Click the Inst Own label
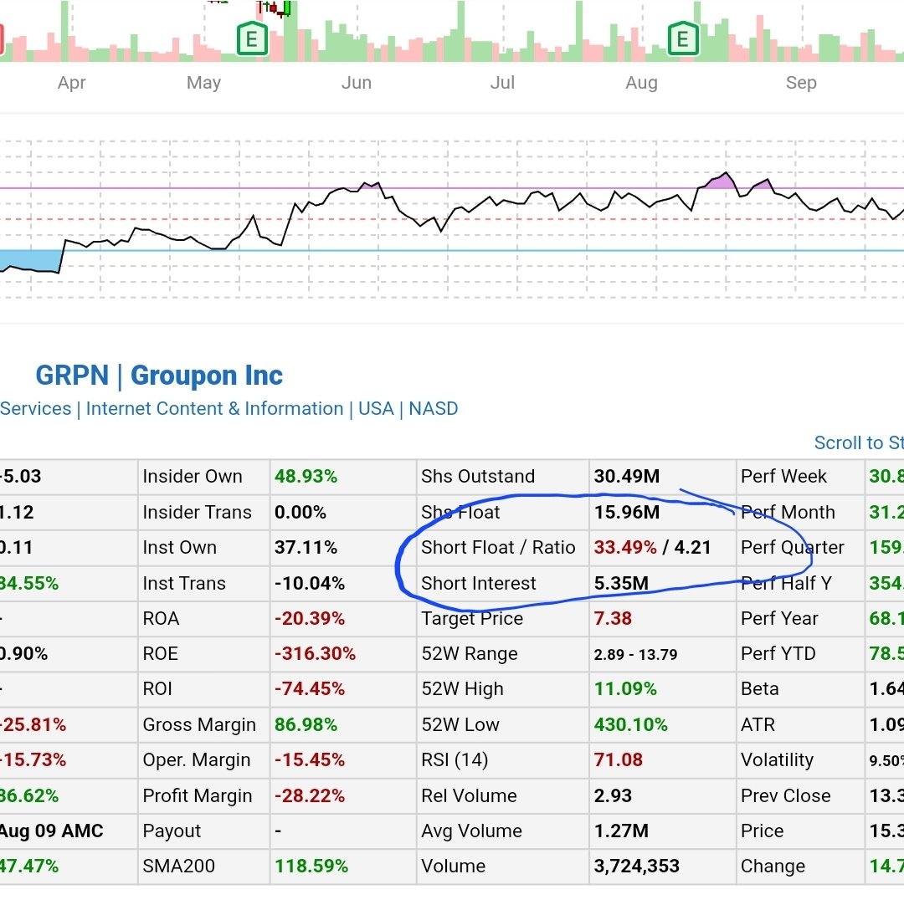Image resolution: width=904 pixels, height=910 pixels. [x=179, y=547]
